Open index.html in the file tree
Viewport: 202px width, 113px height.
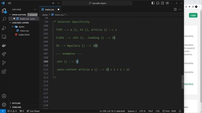point(24,35)
